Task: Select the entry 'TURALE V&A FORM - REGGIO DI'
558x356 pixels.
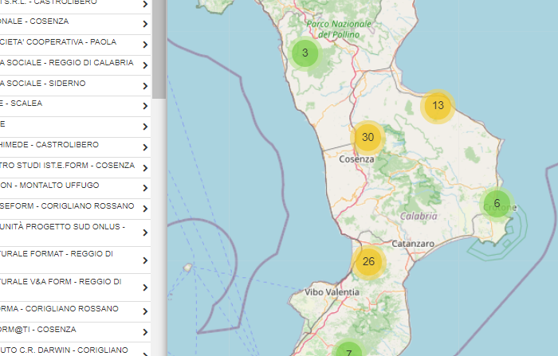Action: (75, 288)
